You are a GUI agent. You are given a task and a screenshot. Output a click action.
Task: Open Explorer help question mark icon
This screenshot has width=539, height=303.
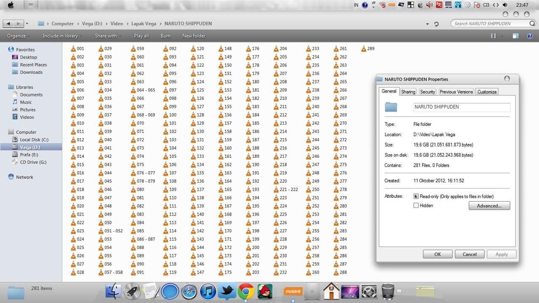point(530,36)
